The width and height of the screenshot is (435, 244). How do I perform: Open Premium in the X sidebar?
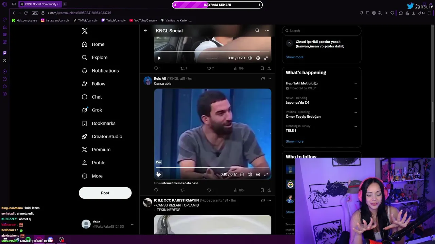(96, 149)
